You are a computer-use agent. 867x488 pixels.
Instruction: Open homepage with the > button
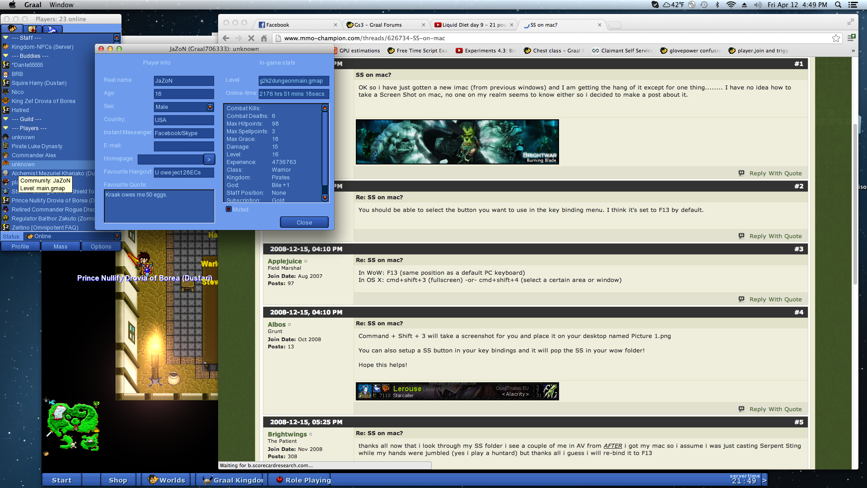click(209, 159)
